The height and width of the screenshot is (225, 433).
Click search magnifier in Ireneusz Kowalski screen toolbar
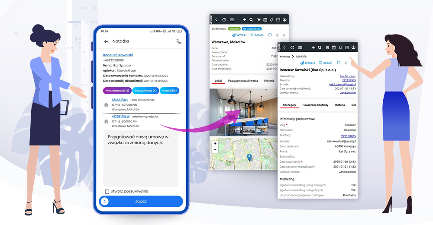[x=320, y=48]
